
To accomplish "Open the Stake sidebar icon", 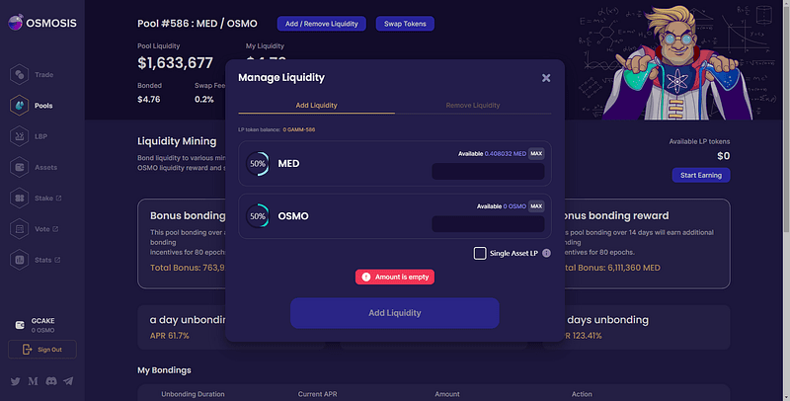I will pyautogui.click(x=19, y=198).
